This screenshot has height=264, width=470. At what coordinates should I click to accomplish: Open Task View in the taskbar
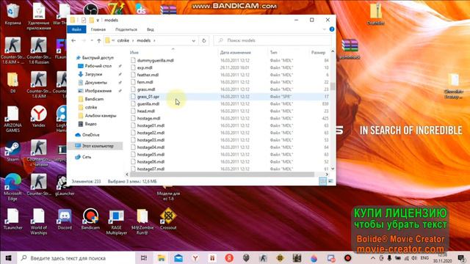click(x=144, y=258)
